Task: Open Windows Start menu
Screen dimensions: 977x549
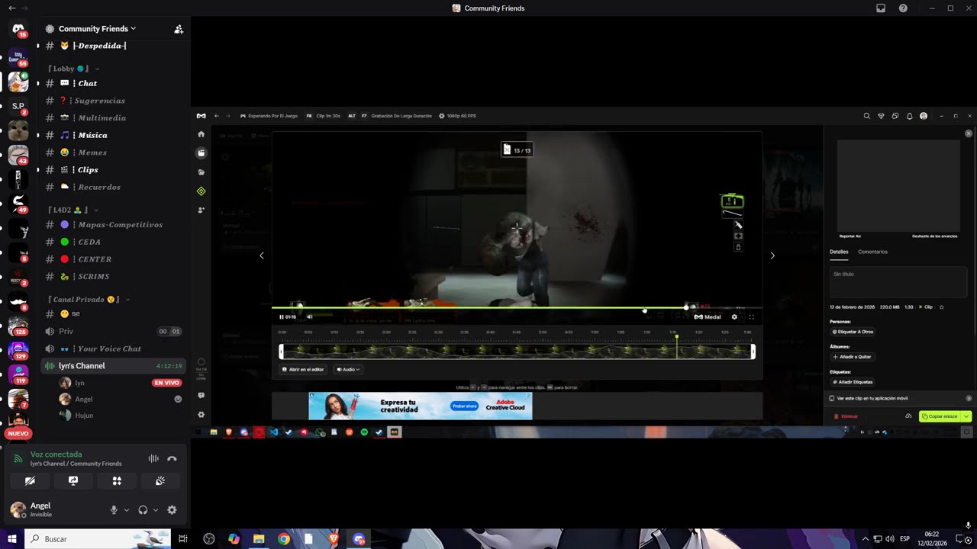Action: tap(12, 539)
